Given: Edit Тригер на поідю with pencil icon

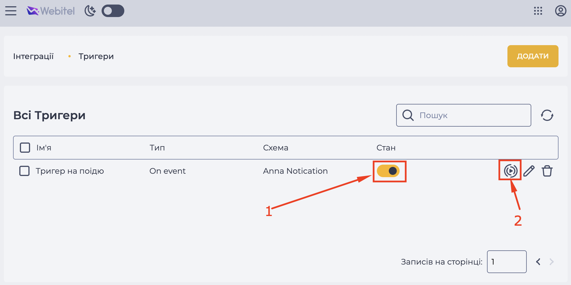Looking at the screenshot, I should (529, 171).
